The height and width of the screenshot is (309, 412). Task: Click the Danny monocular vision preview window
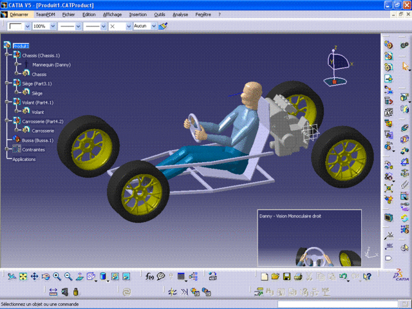click(x=309, y=238)
